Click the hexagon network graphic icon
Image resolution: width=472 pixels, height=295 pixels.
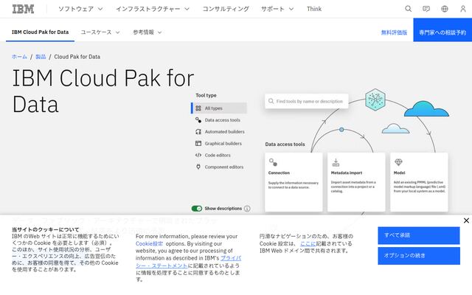375,100
